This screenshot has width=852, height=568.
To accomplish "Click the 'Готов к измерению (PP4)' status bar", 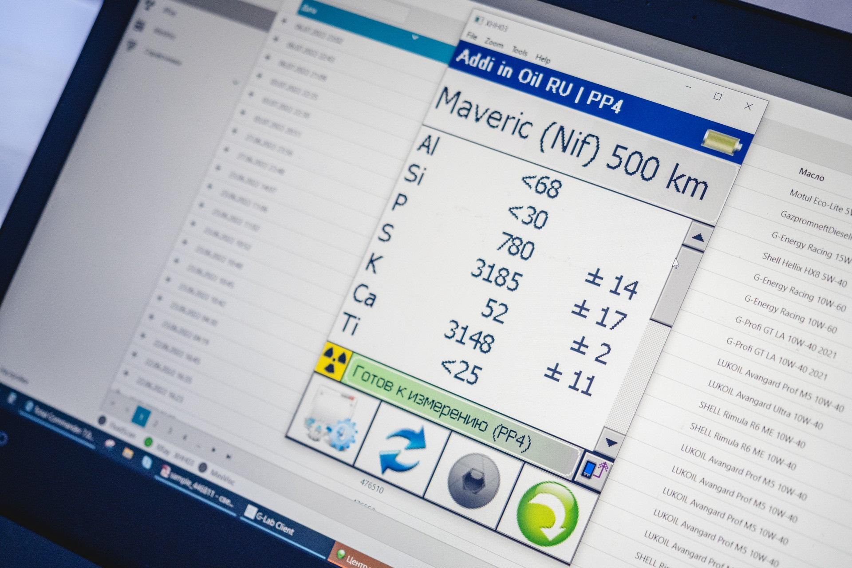I will click(461, 414).
